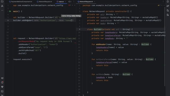This screenshot has height=96, width=170.
Task: Click .build() on line 17 area of main.kt
Action: click(x=22, y=53)
